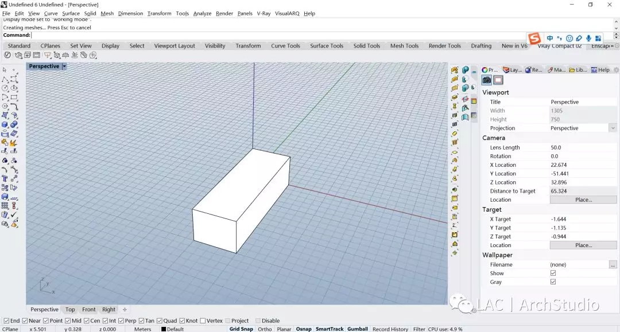Switch to the Top viewport tab
The image size is (620, 332).
pyautogui.click(x=70, y=310)
